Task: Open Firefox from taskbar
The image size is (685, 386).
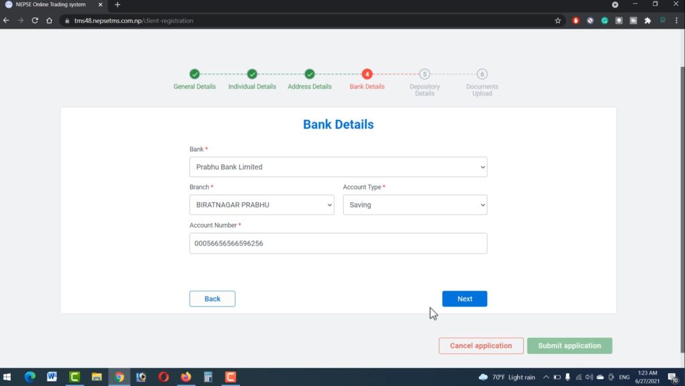Action: point(186,377)
